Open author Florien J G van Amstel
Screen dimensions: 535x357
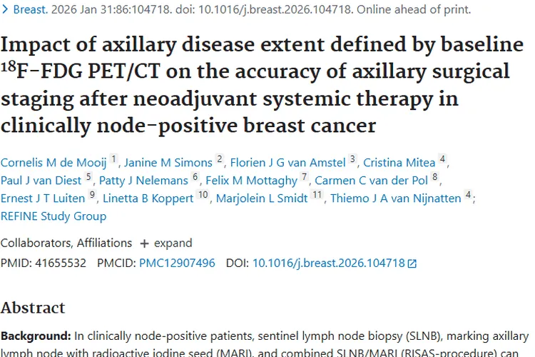tap(288, 162)
